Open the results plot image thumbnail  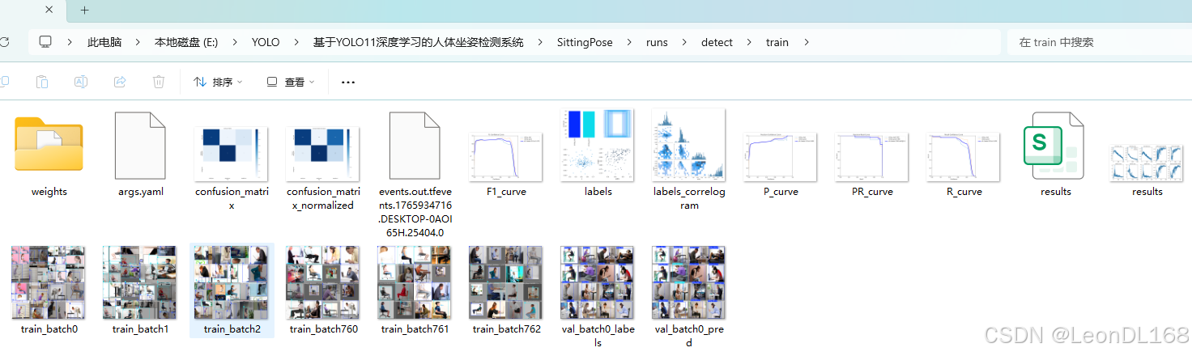coord(1147,163)
